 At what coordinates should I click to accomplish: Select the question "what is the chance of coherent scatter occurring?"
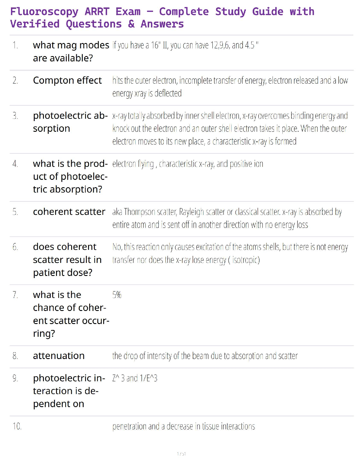click(71, 314)
